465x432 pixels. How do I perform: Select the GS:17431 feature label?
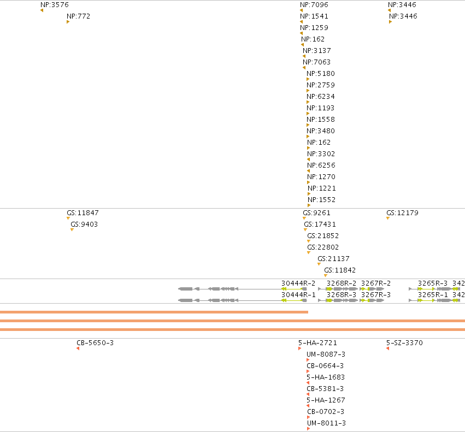320,224
